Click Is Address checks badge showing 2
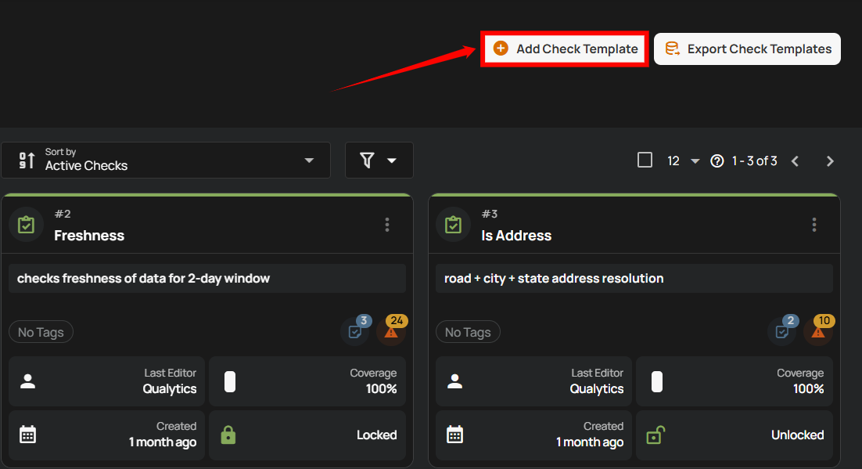The height and width of the screenshot is (469, 862). [782, 331]
